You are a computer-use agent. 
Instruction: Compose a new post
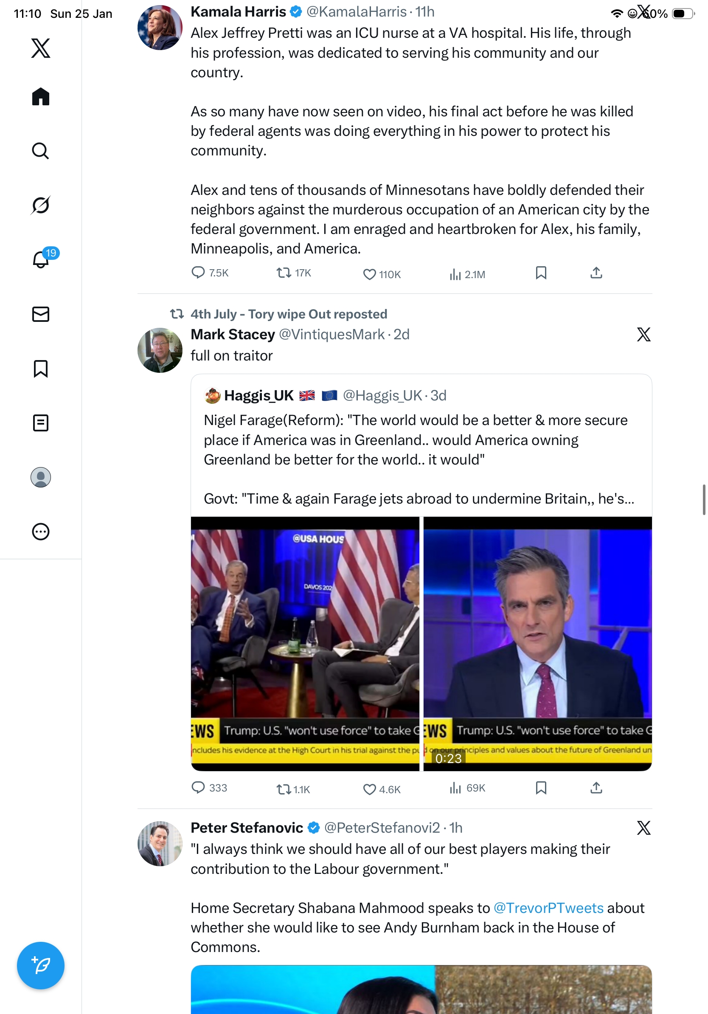(x=41, y=966)
